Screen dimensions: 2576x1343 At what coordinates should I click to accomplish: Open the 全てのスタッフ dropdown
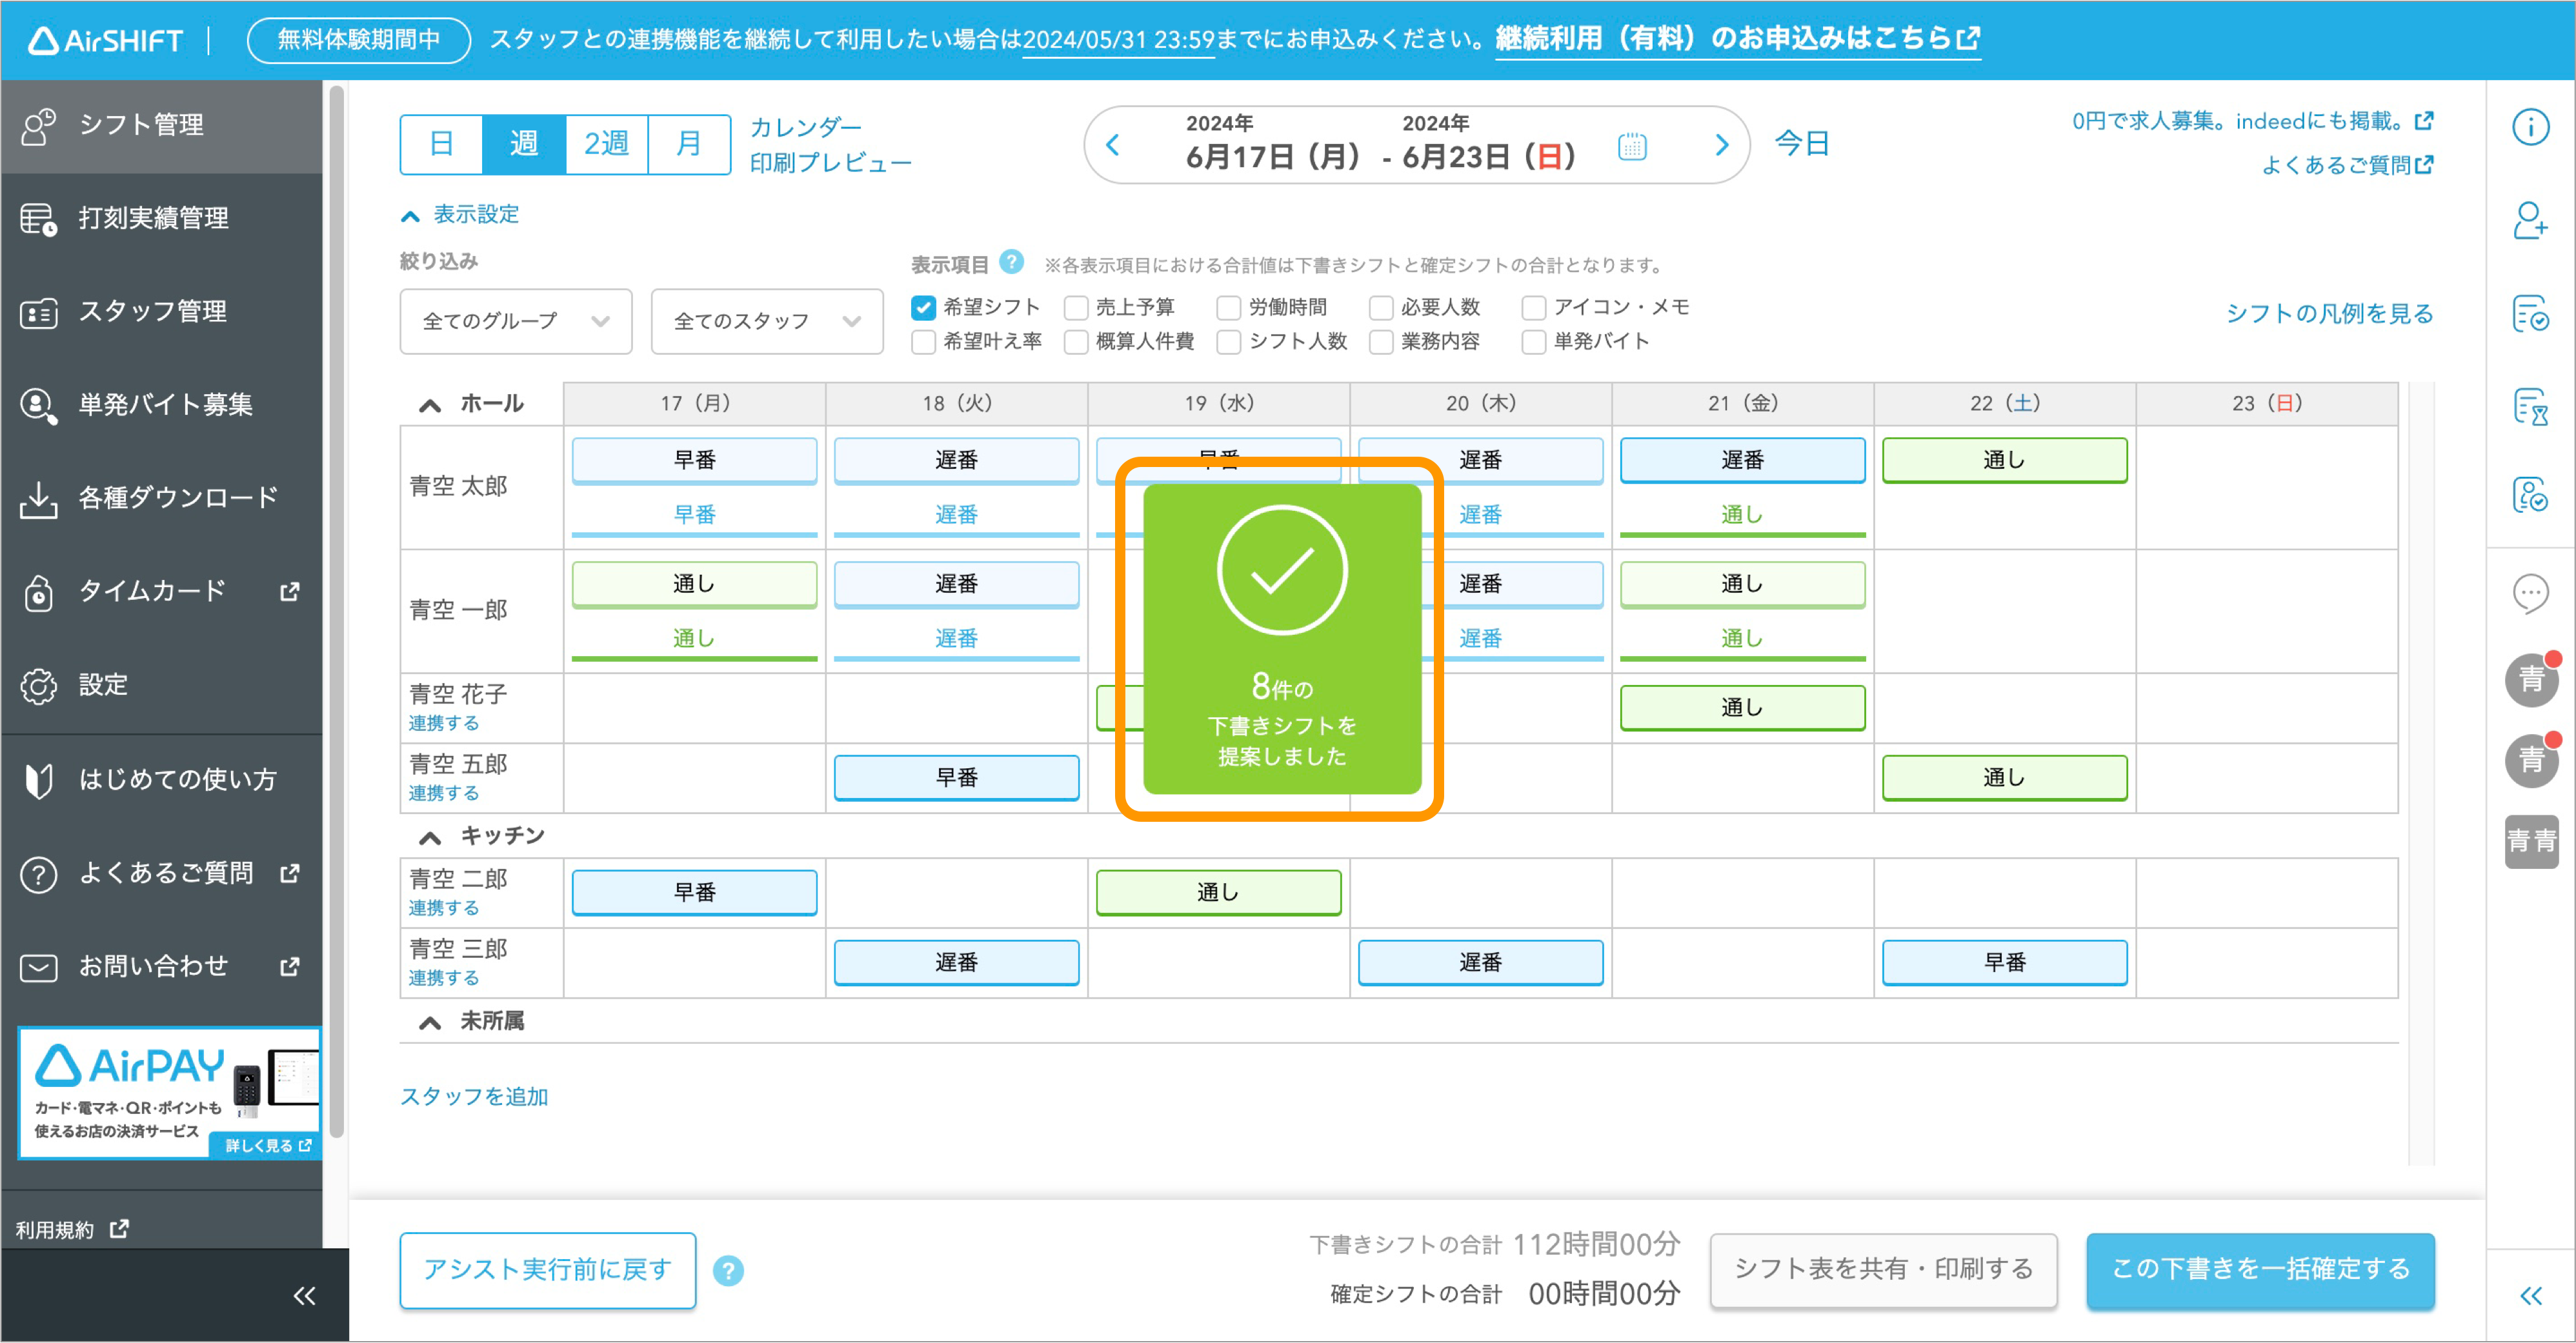coord(767,321)
